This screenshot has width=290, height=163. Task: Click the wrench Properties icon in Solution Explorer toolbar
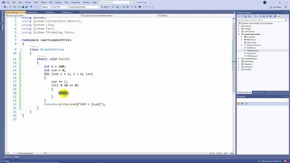[275, 16]
